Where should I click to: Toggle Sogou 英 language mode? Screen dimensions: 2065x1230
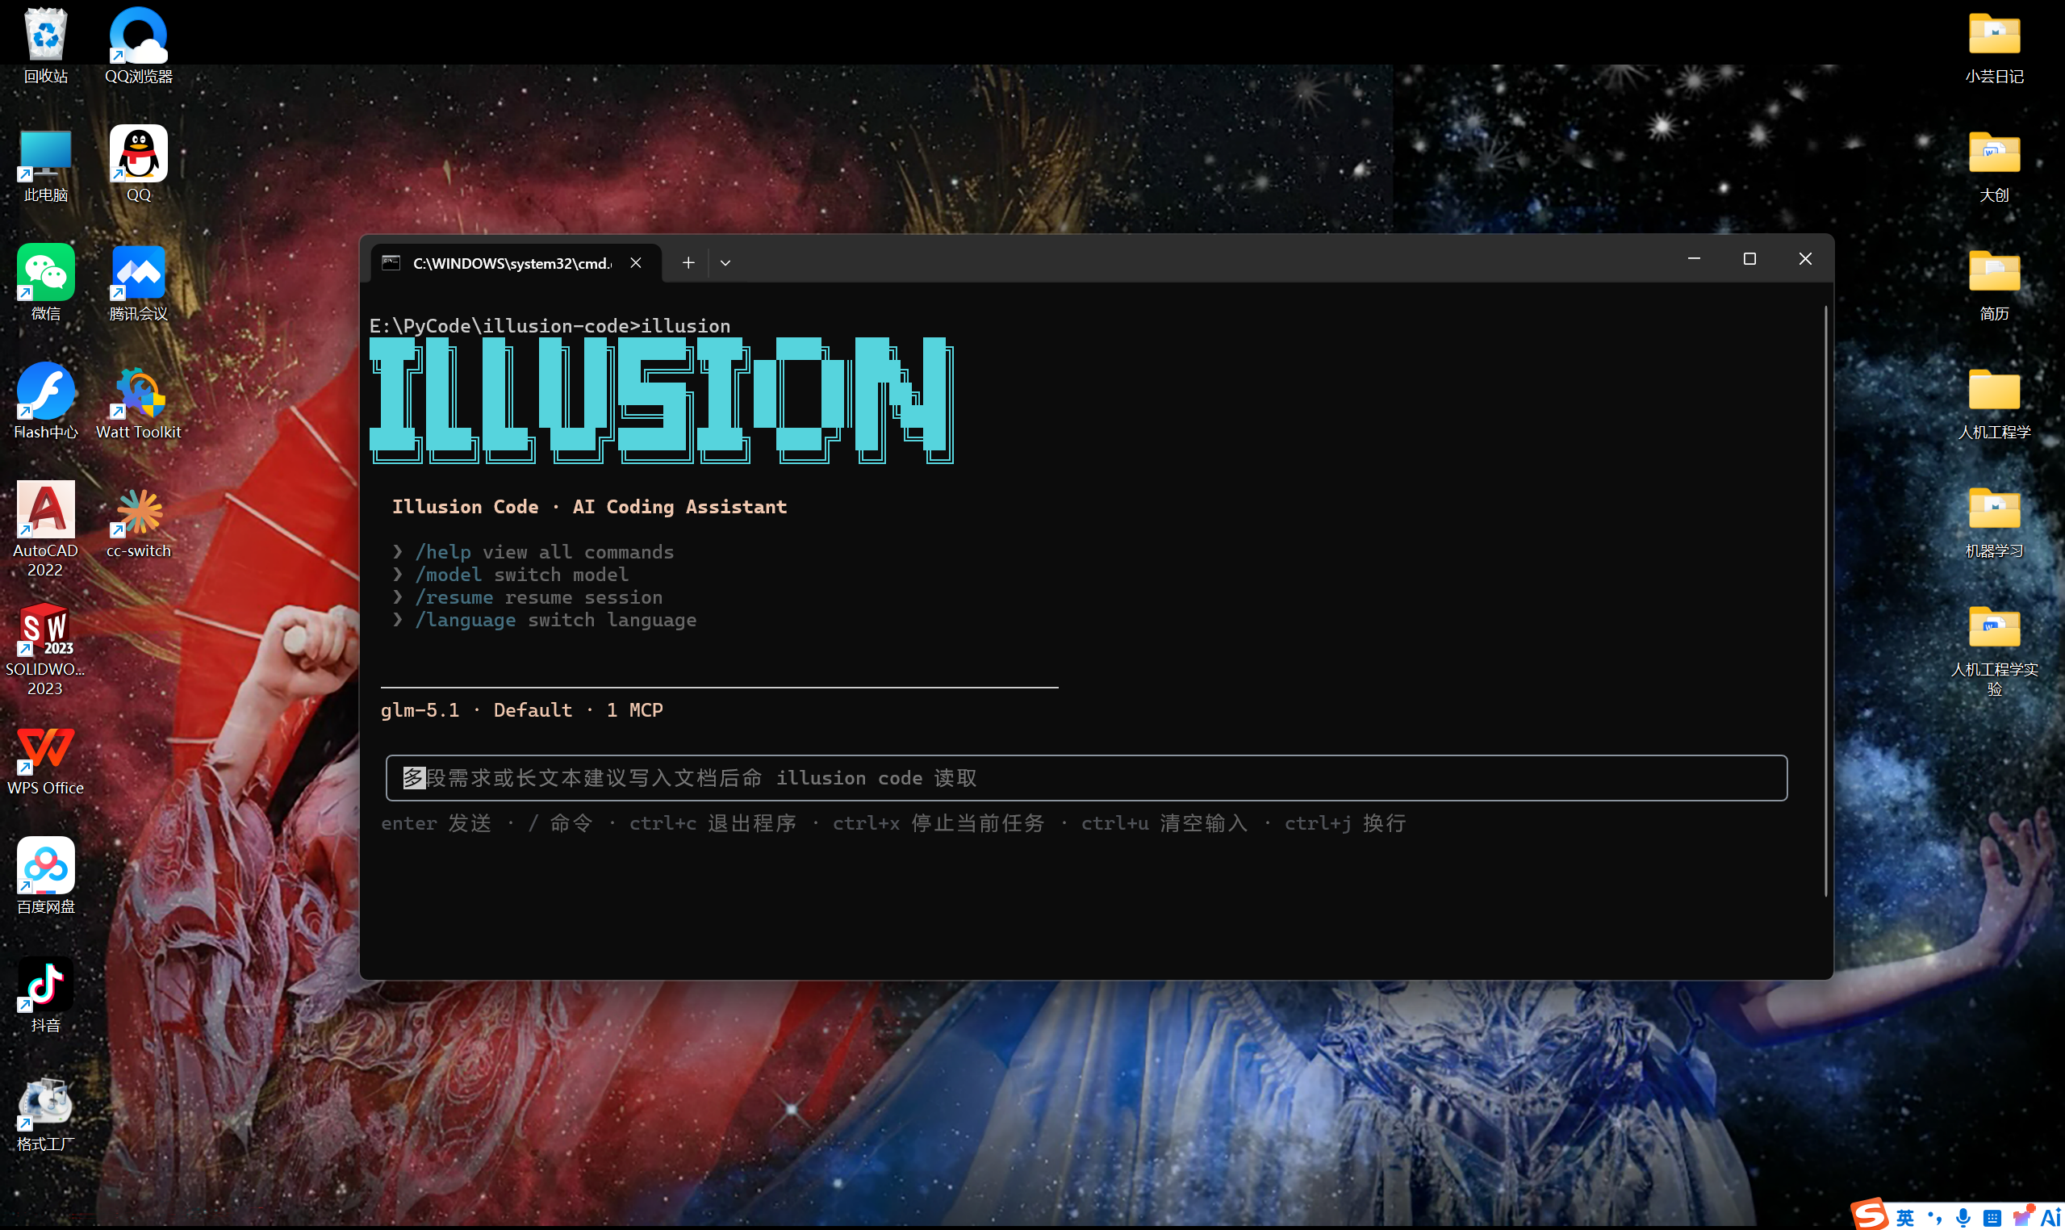1905,1218
